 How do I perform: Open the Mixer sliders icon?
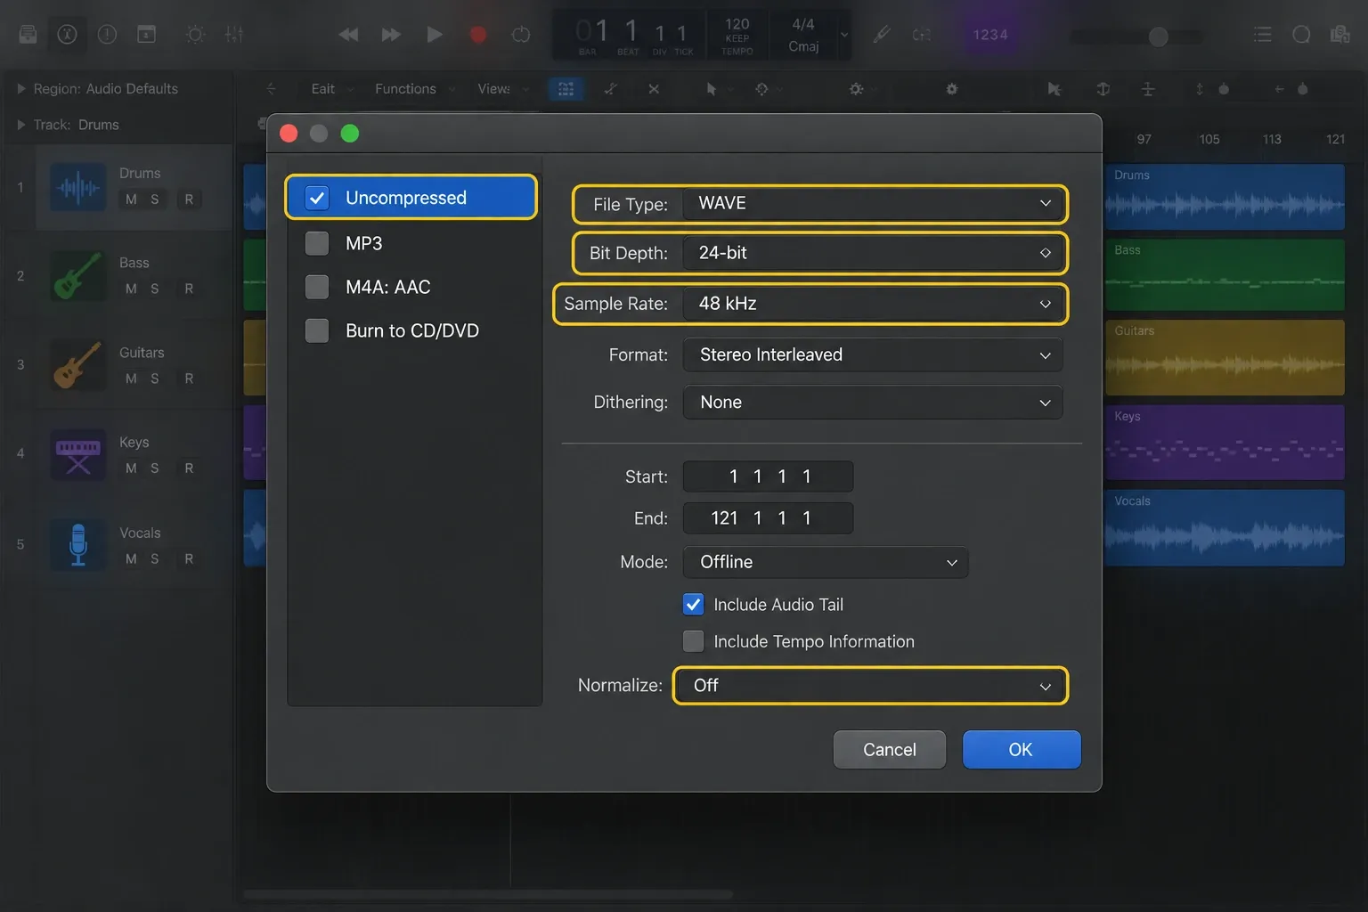(234, 35)
